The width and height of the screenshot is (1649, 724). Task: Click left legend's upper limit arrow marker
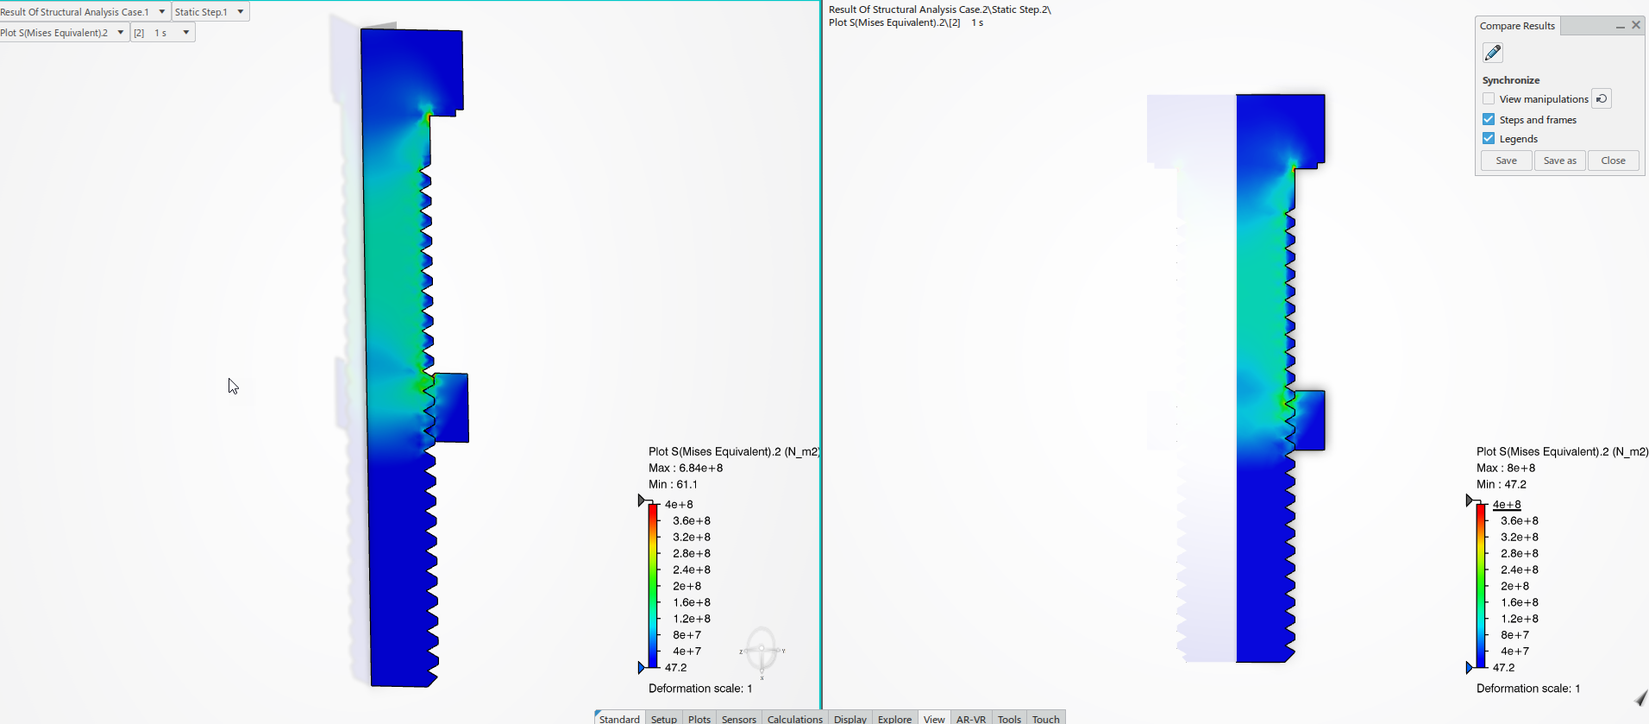pyautogui.click(x=642, y=501)
